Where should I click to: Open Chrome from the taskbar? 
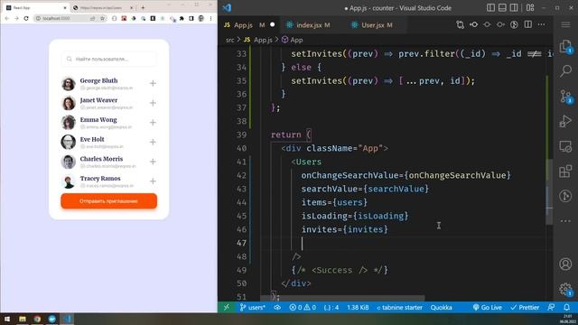[x=37, y=319]
